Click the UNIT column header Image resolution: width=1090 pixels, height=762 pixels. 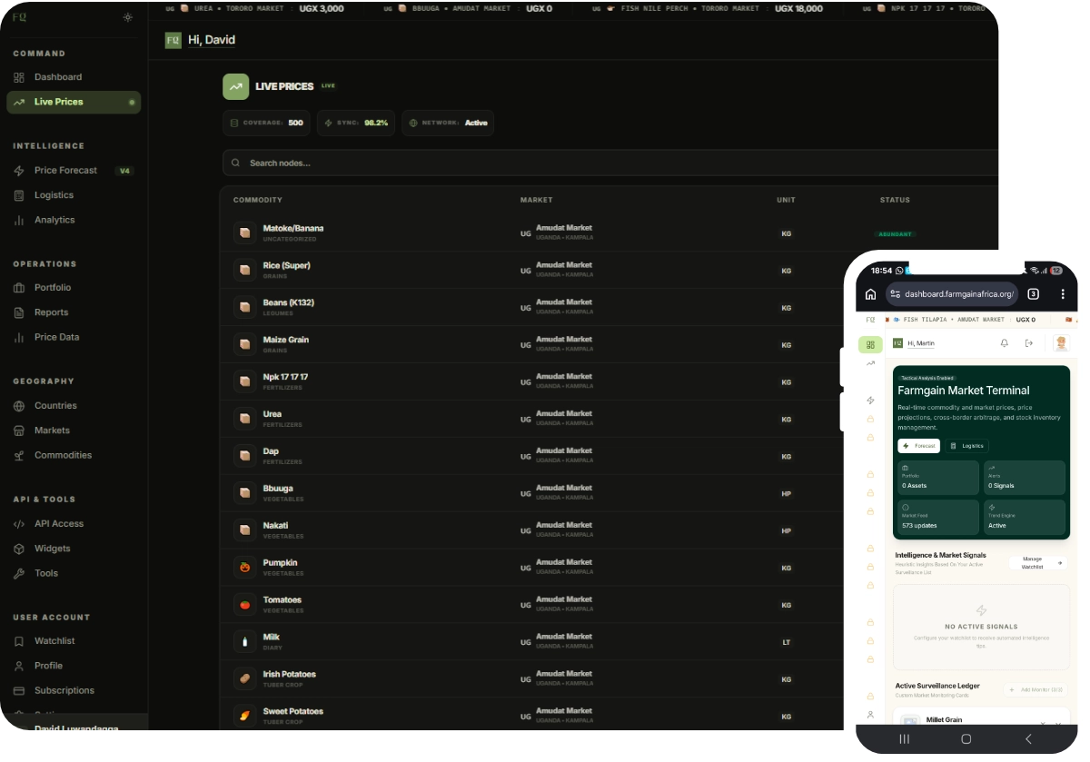786,200
